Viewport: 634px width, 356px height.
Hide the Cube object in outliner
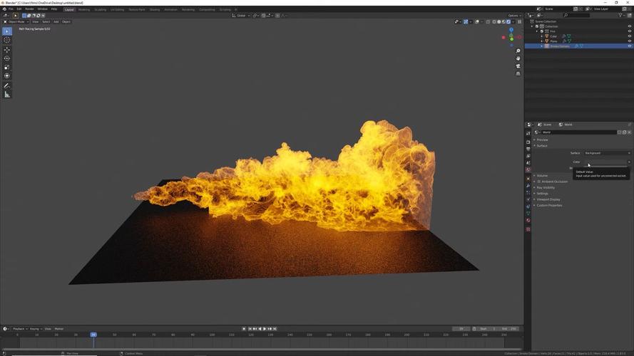tap(629, 36)
